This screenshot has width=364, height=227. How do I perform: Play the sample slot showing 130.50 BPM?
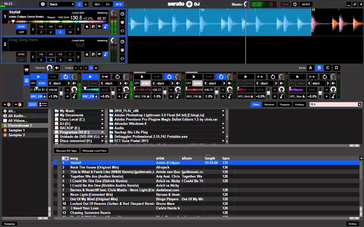[39, 77]
